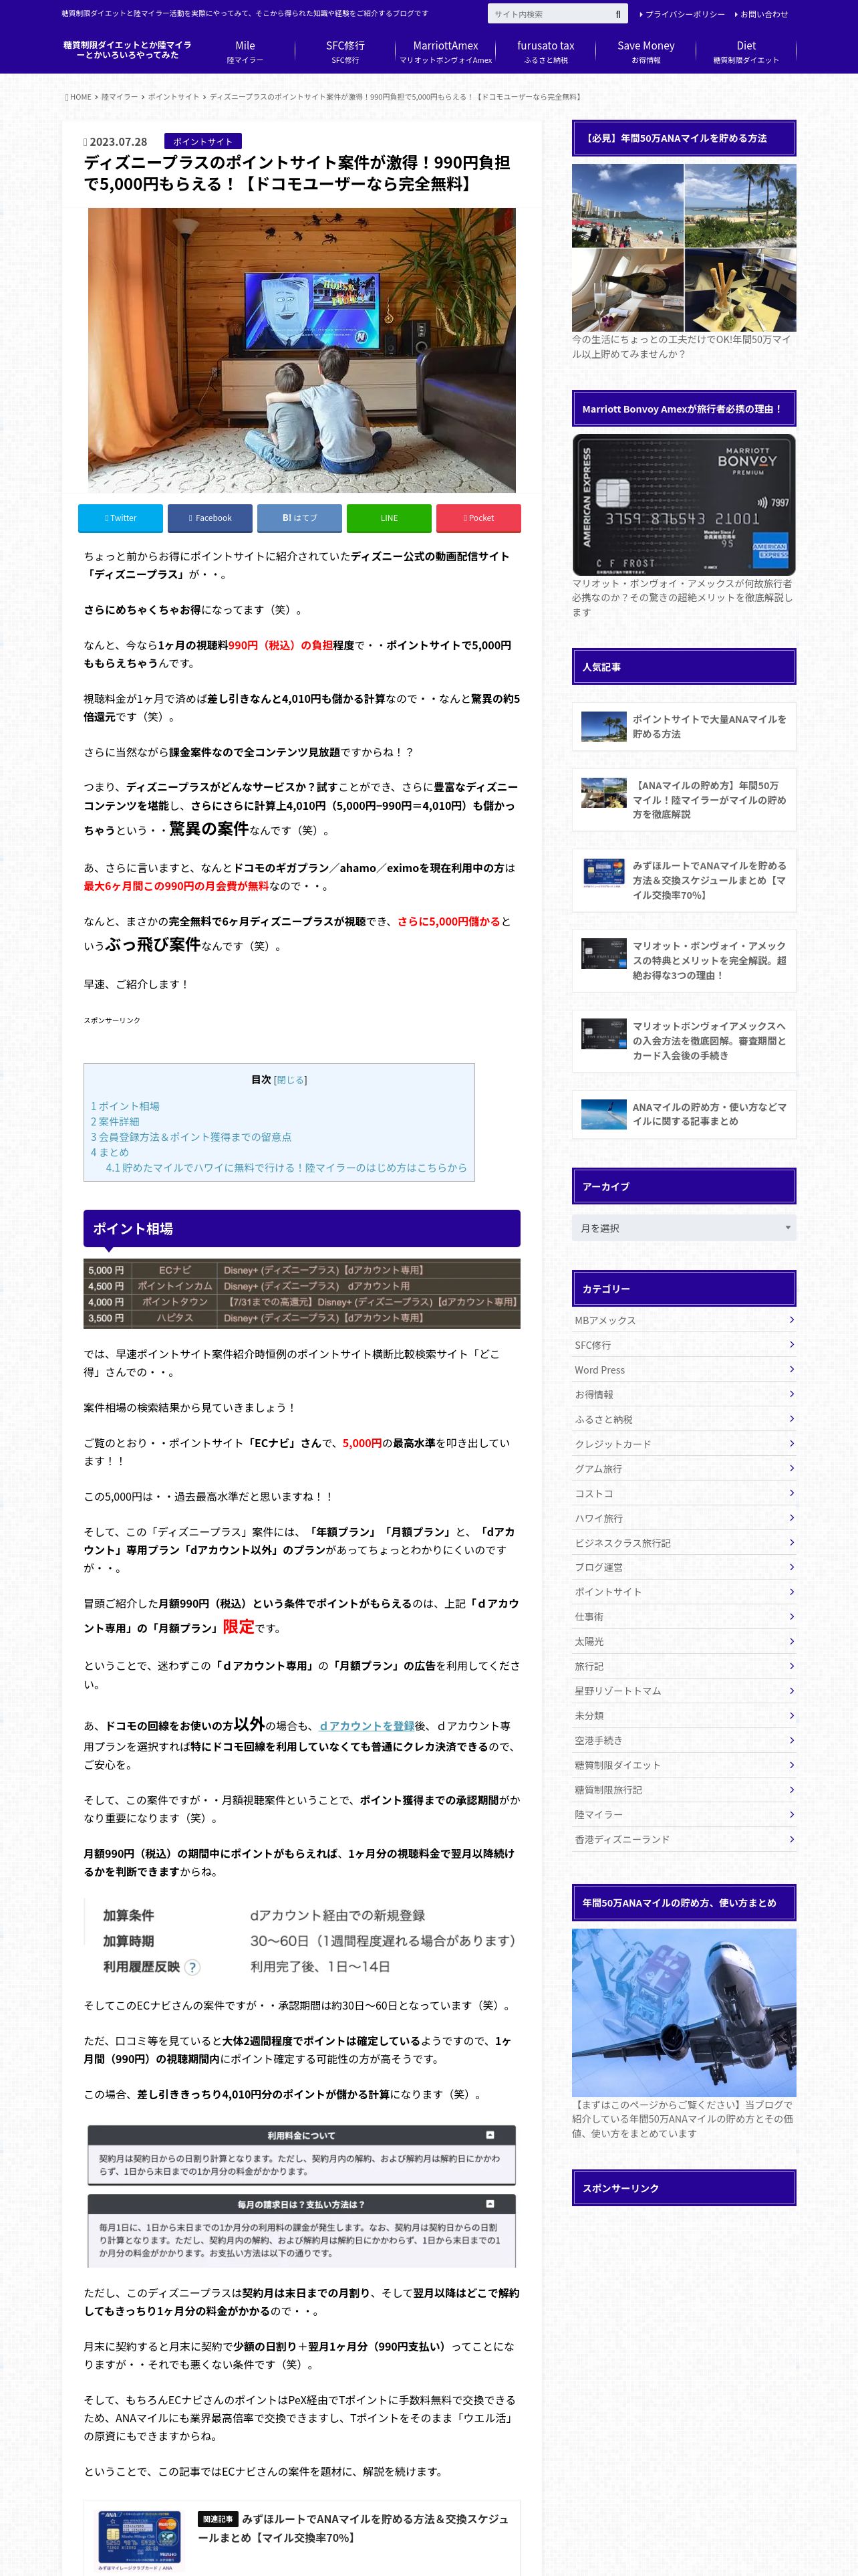Open the 香港ディズニーランド category
The image size is (858, 2576).
(x=683, y=1839)
